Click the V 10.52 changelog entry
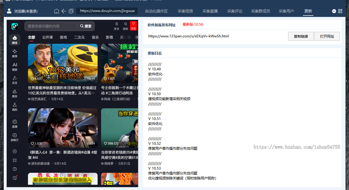 tap(154, 143)
